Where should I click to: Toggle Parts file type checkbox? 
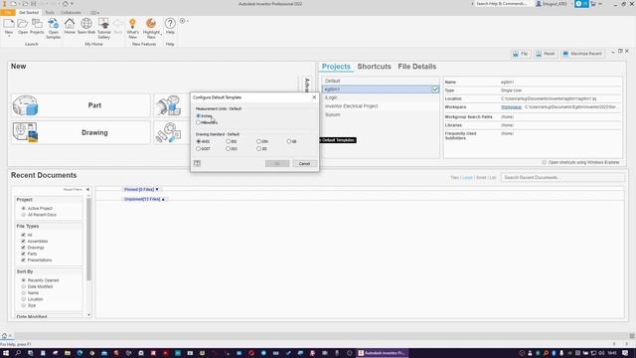click(23, 254)
